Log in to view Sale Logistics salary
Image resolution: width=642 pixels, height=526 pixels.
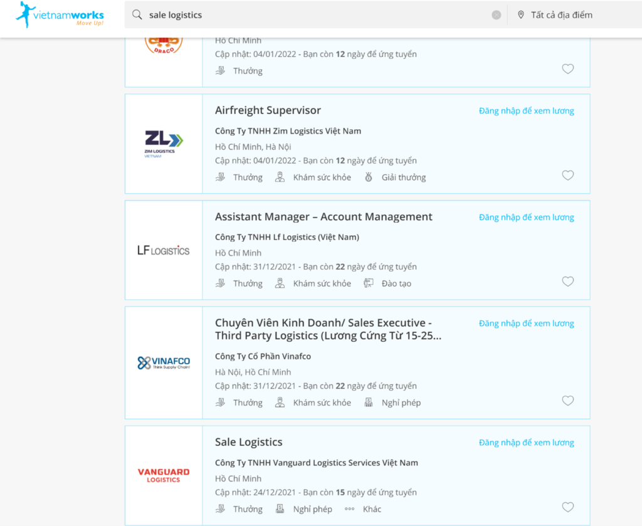526,442
